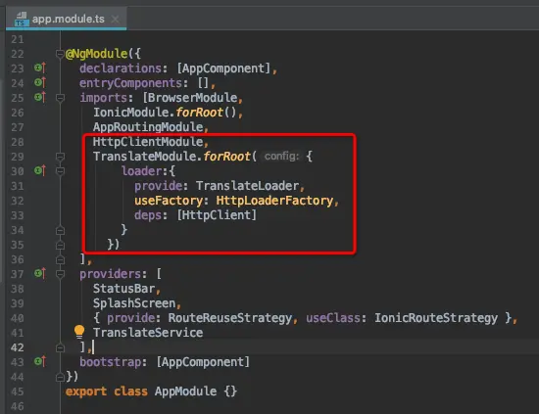
Task: Click the TypeScript file icon on app.module.ts tab
Action: (21, 20)
